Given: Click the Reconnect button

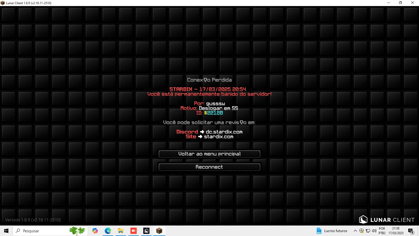Looking at the screenshot, I should tap(209, 167).
